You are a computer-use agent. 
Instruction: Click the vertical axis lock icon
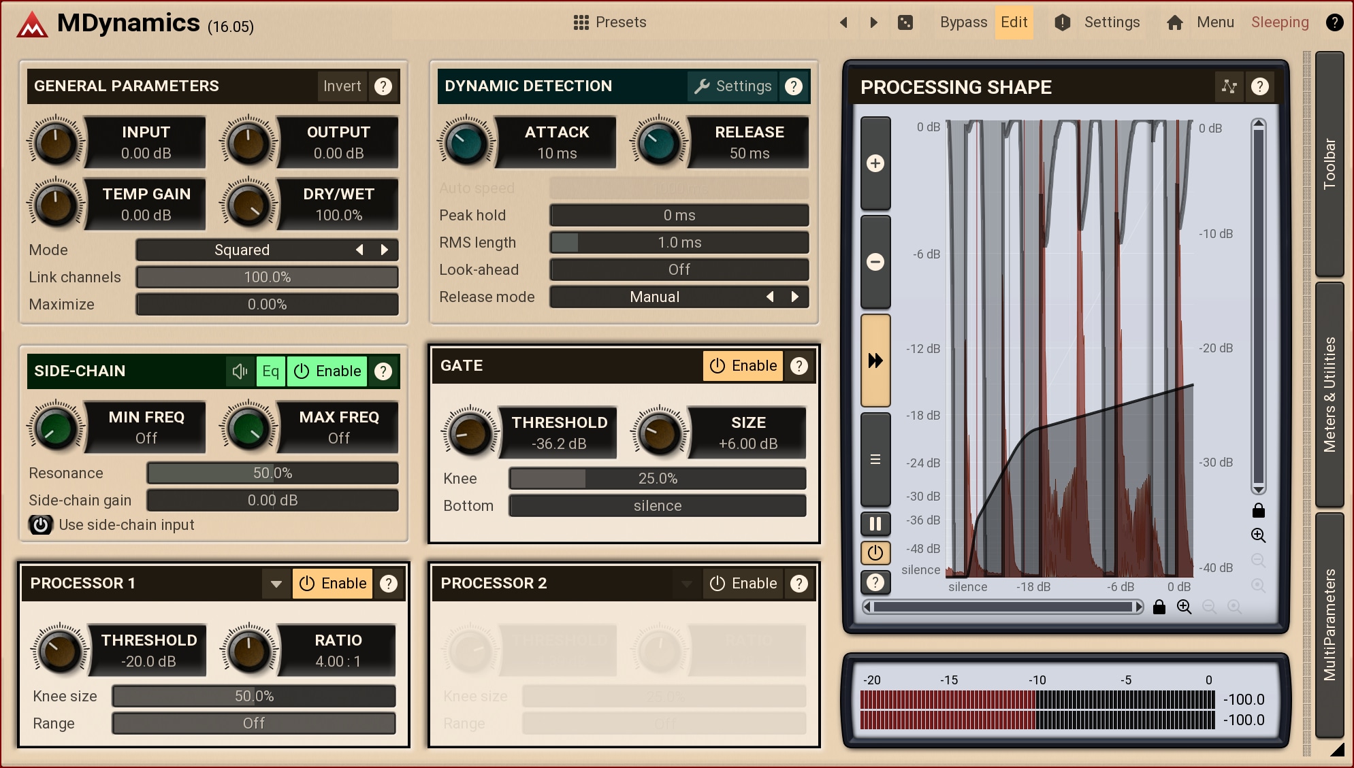tap(1258, 510)
